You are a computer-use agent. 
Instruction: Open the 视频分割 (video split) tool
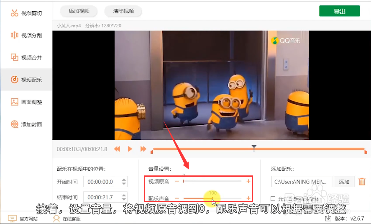pyautogui.click(x=26, y=35)
